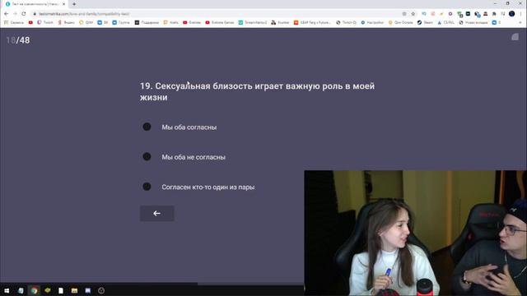Viewport: 527px width, 296px height.
Task: Open the Alerts bookmark
Action: [x=171, y=22]
